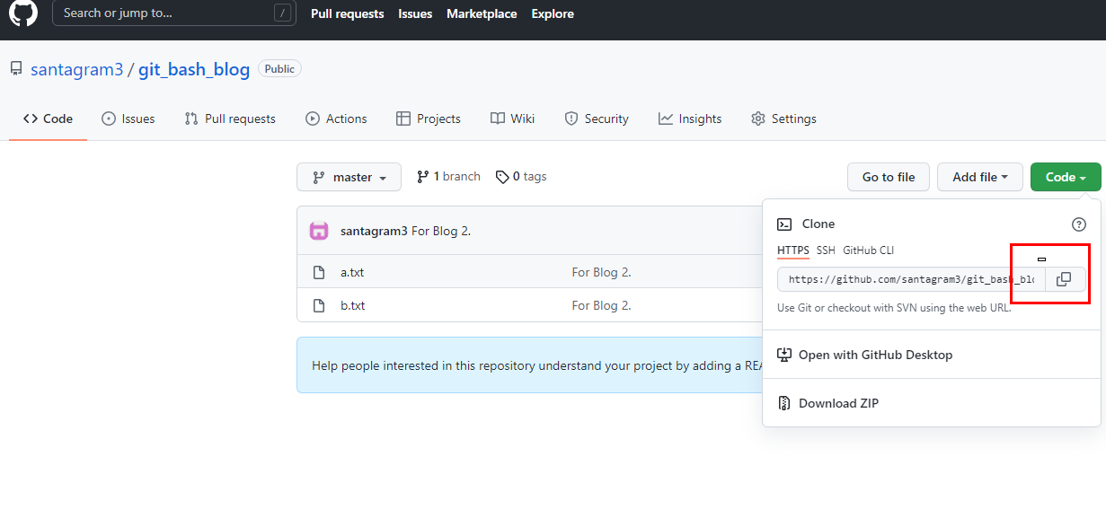Open the clone help question mark
Image resolution: width=1106 pixels, height=527 pixels.
pyautogui.click(x=1079, y=224)
